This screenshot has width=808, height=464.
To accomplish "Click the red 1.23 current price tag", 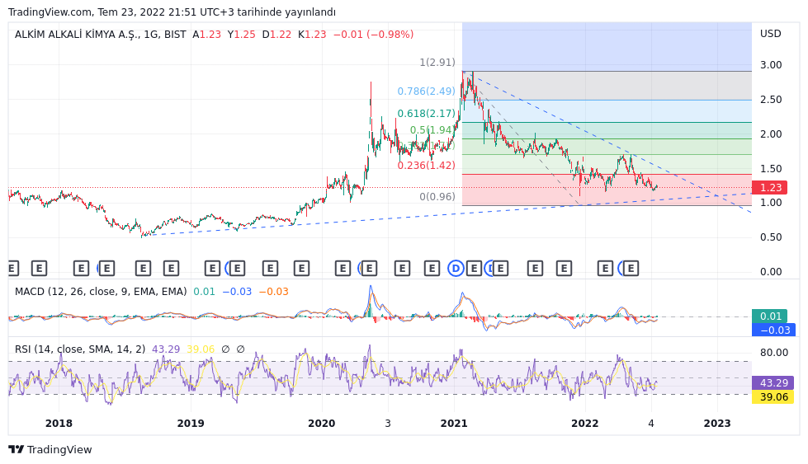I will [769, 188].
